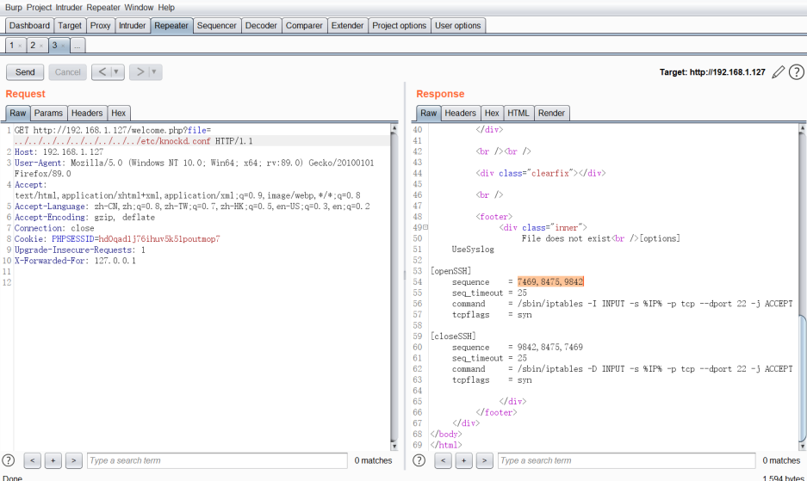Select Request Params view tab

pos(48,114)
